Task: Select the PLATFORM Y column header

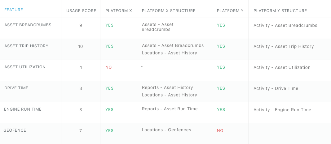Action: [230, 11]
